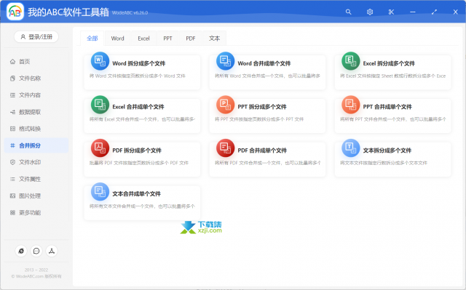This screenshot has width=466, height=290.
Task: Open 文件属性 in the sidebar
Action: [36, 179]
